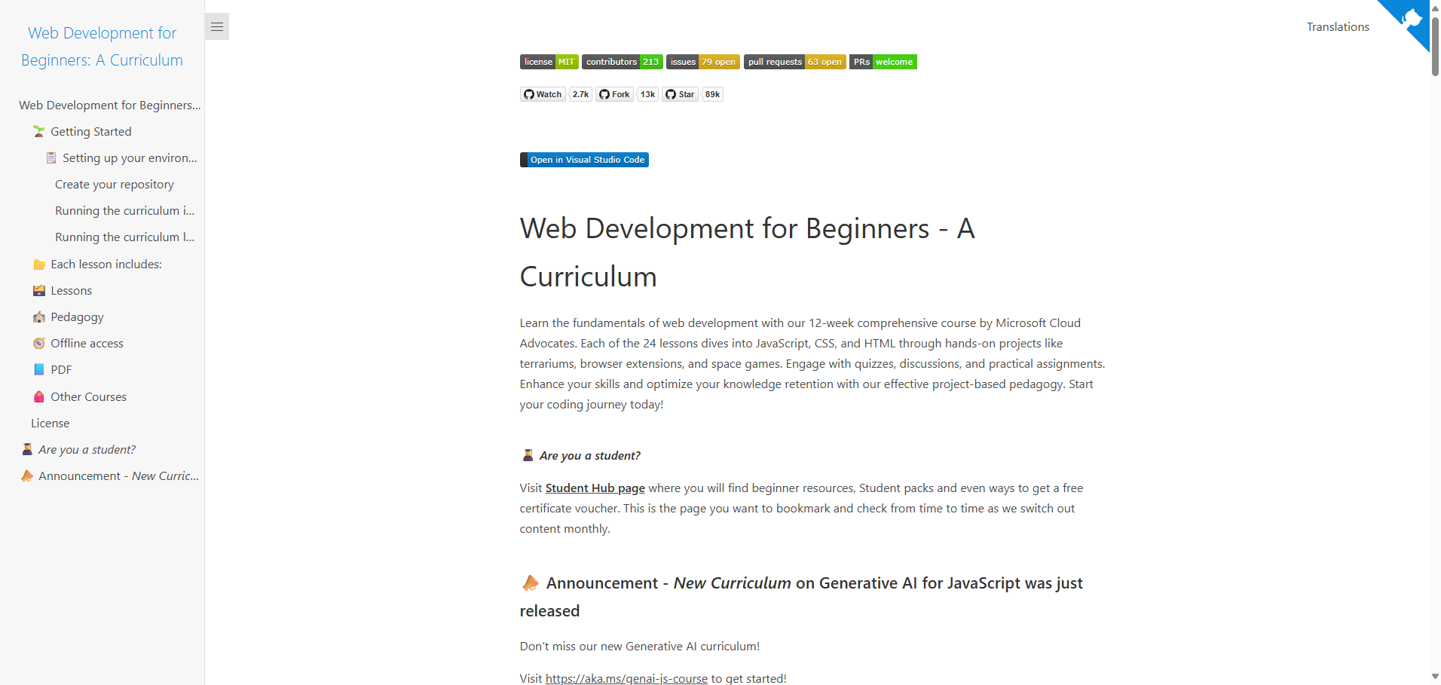Image resolution: width=1441 pixels, height=685 pixels.
Task: Click the Offline access icon in sidebar
Action: pos(39,343)
